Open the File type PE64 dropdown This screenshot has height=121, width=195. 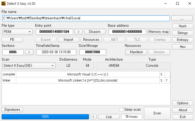(18, 32)
